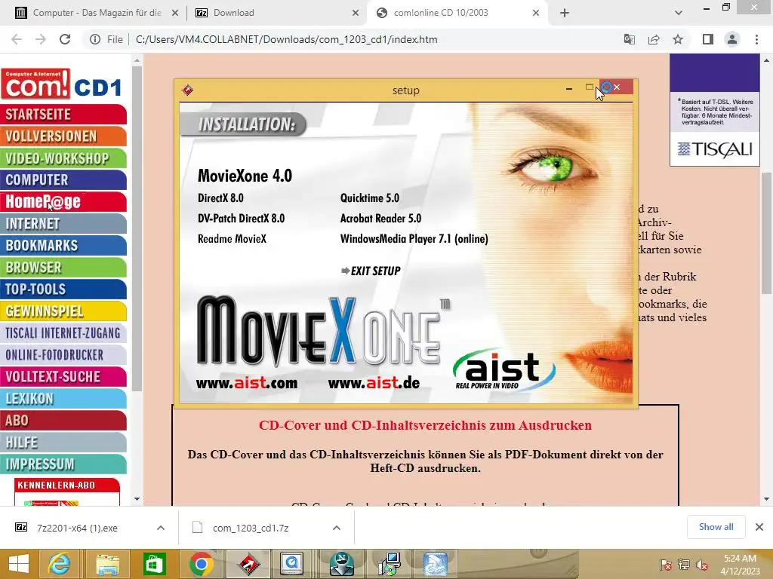Open HILFE sidebar item
This screenshot has width=773, height=579.
63,442
